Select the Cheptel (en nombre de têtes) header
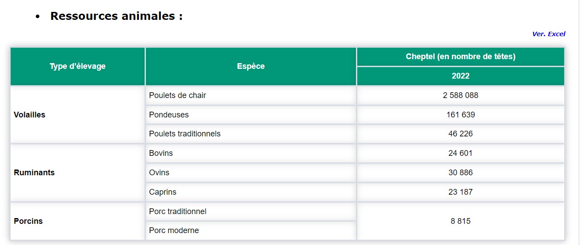581x245 pixels. click(460, 57)
